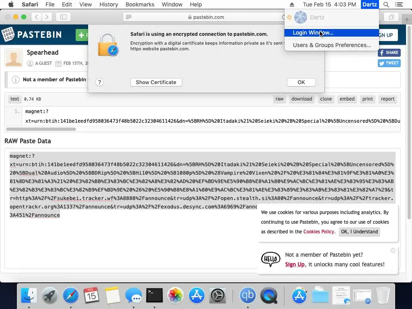
Task: Click the download button
Action: 302,99
